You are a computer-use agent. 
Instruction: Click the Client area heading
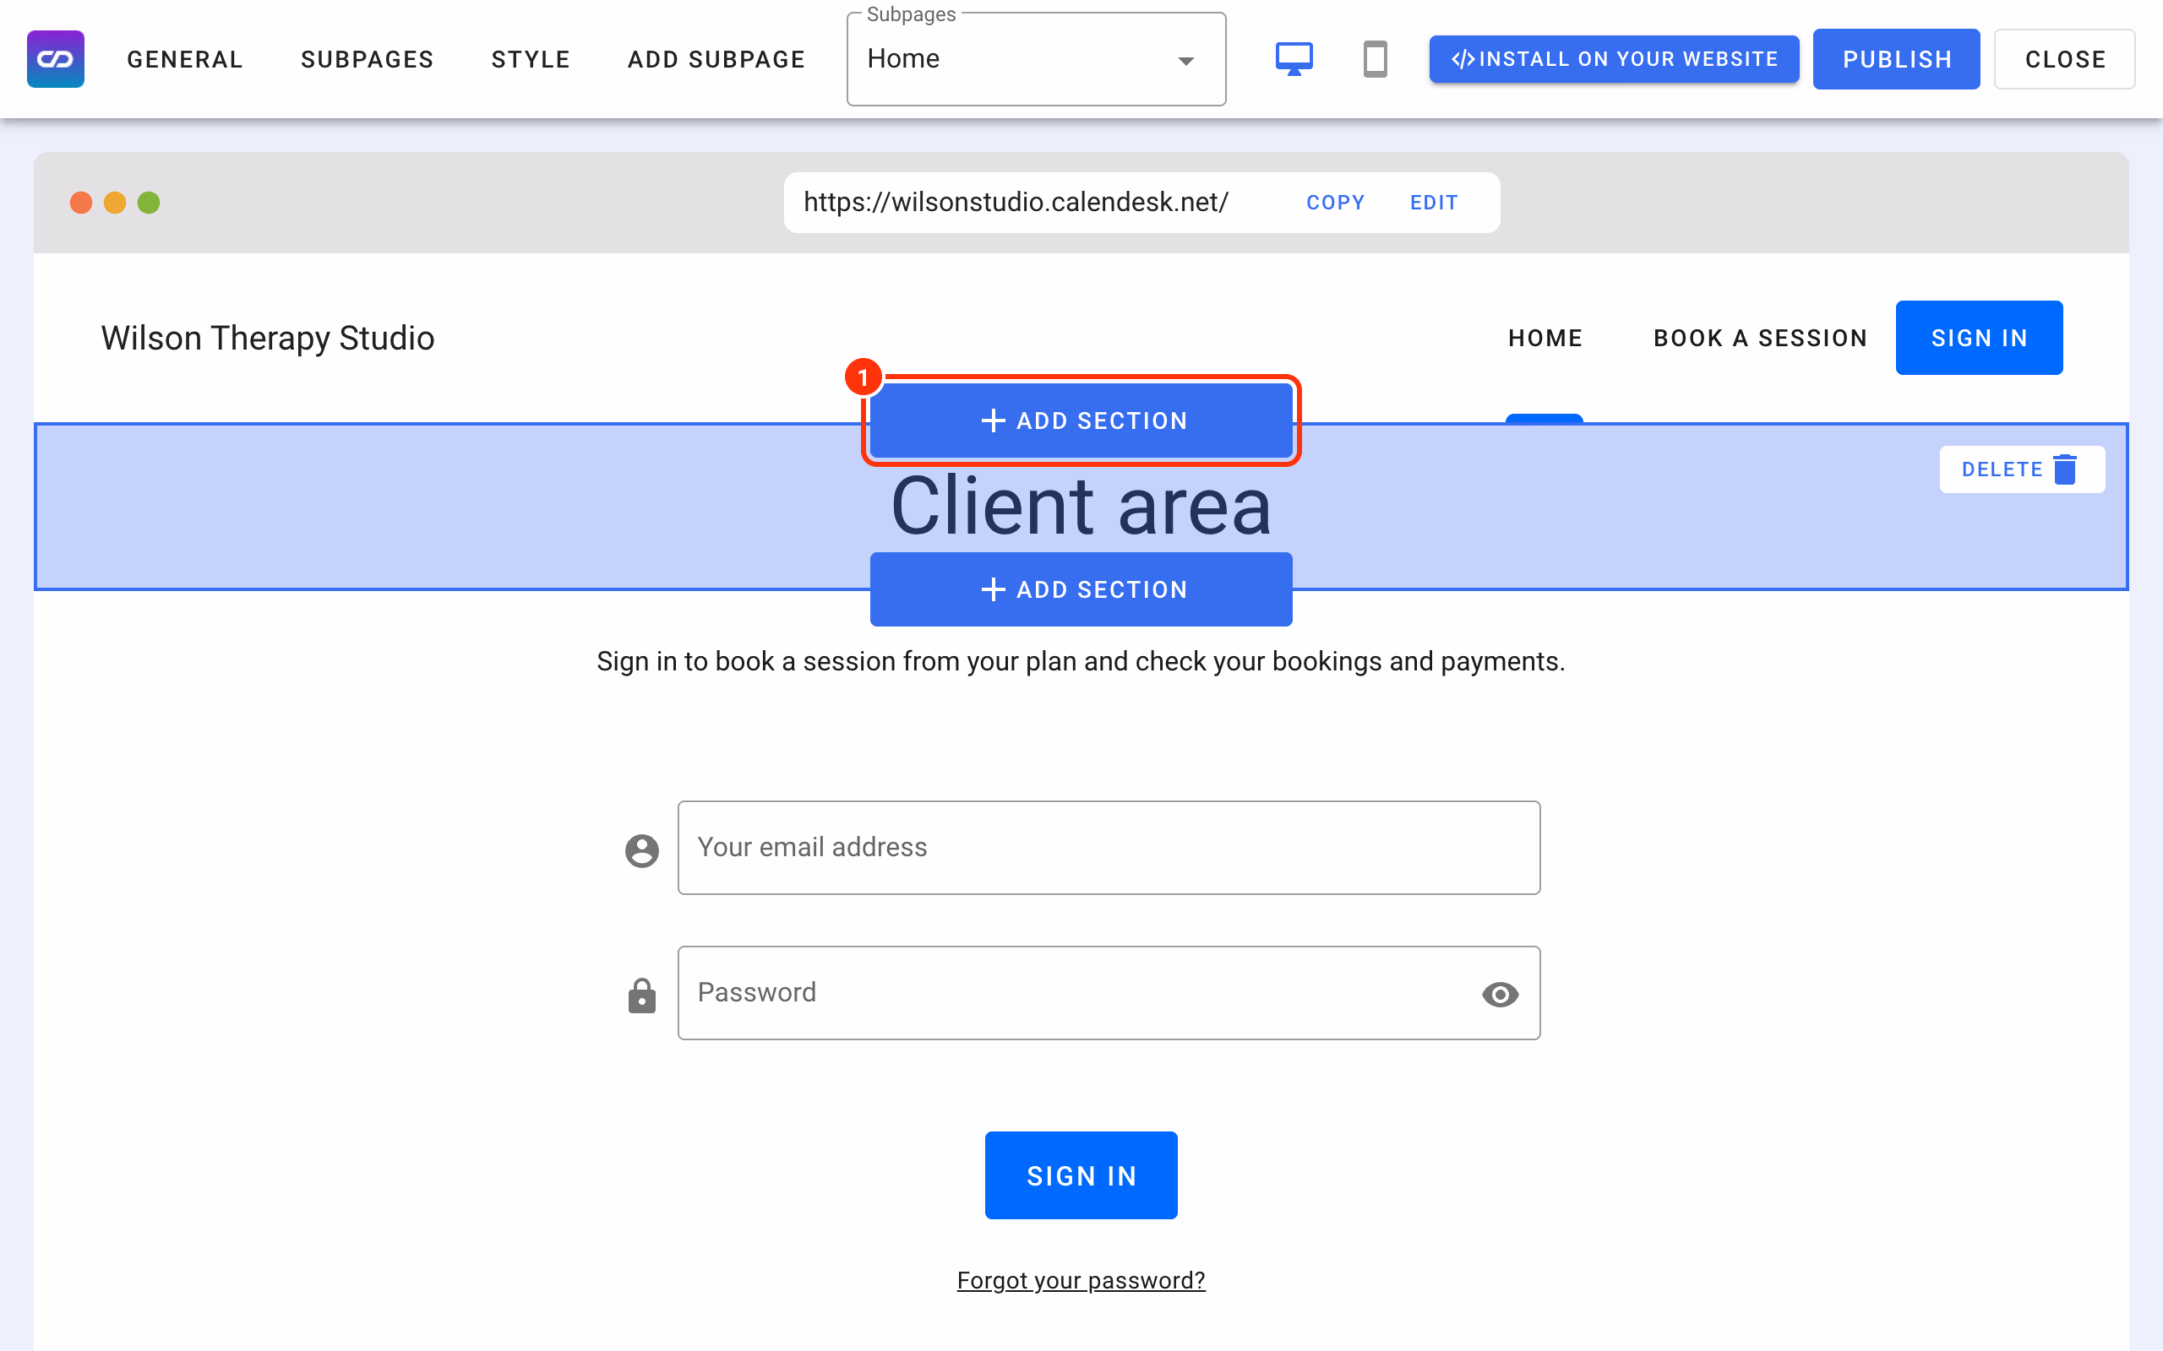tap(1081, 506)
